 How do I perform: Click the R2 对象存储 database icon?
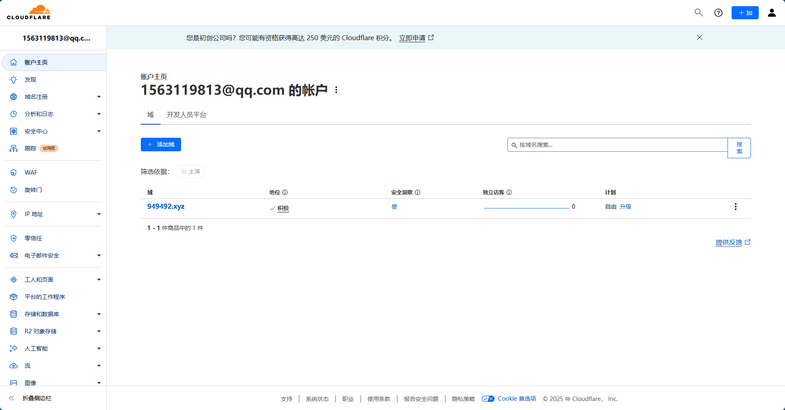[14, 331]
